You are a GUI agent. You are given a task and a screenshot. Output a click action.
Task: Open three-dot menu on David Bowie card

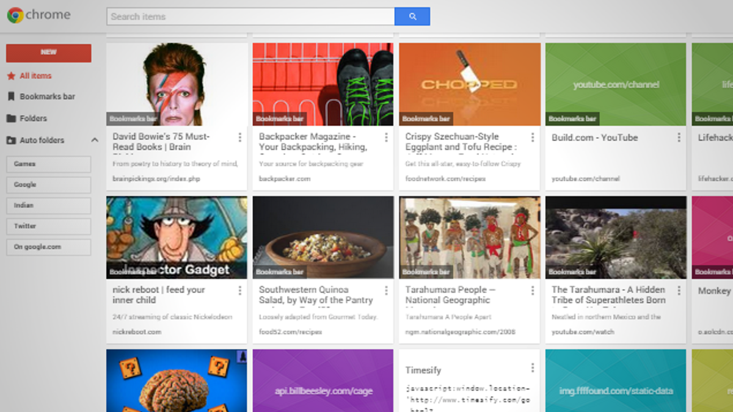pos(239,138)
